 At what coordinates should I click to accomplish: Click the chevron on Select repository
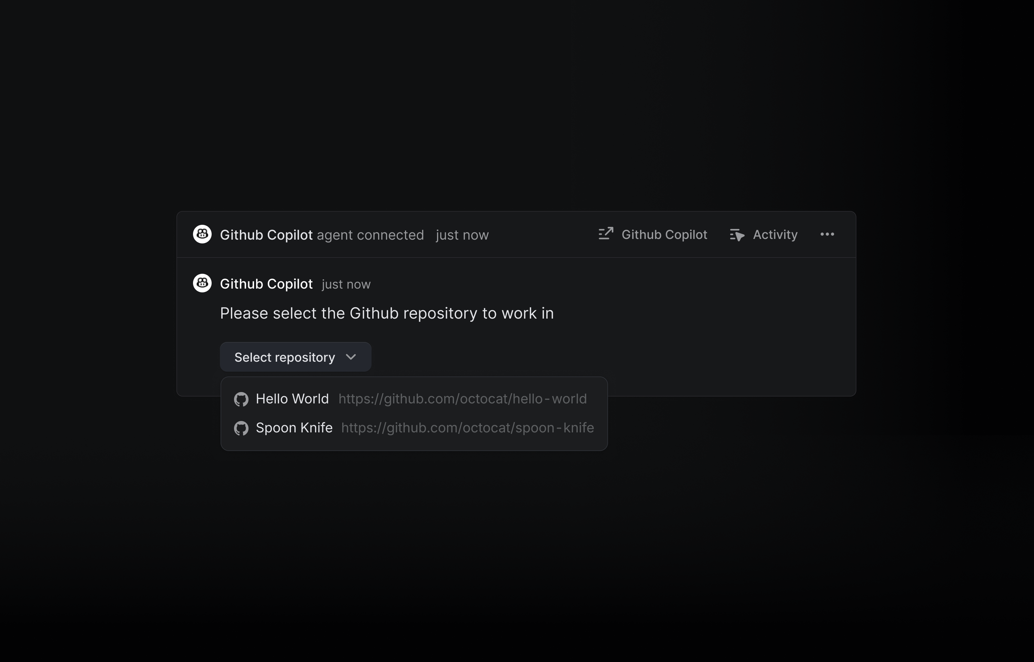coord(351,357)
